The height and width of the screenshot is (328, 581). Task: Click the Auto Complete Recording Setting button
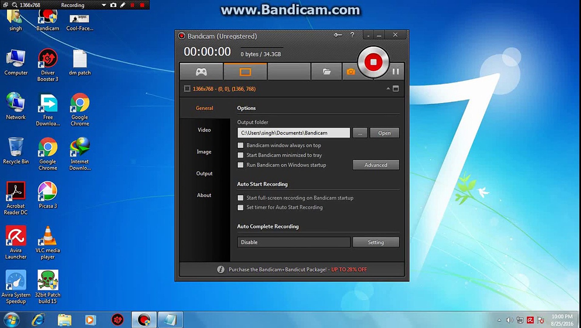[x=376, y=242]
